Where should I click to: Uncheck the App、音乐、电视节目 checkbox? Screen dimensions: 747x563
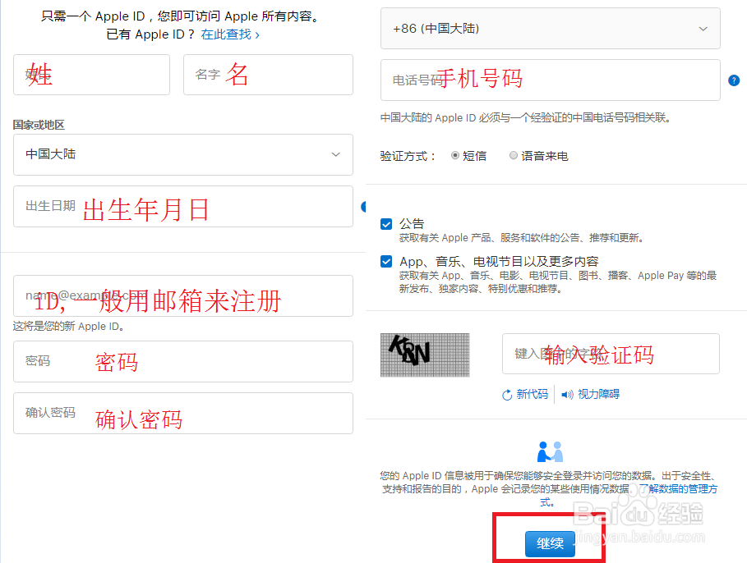click(x=386, y=261)
